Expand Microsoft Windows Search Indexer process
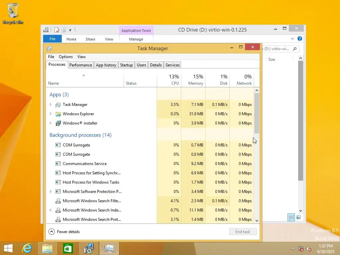The width and height of the screenshot is (340, 255). tap(50, 210)
